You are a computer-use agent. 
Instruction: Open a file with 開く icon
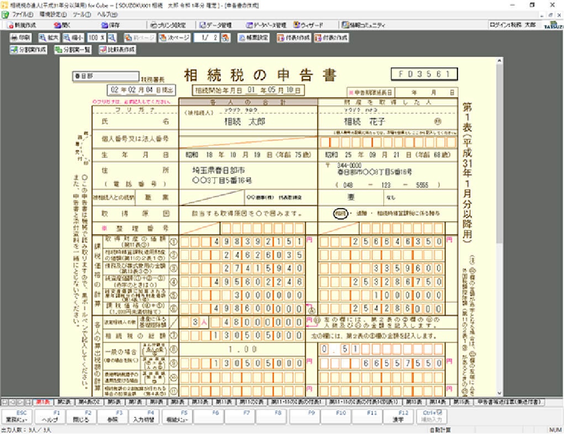(62, 25)
